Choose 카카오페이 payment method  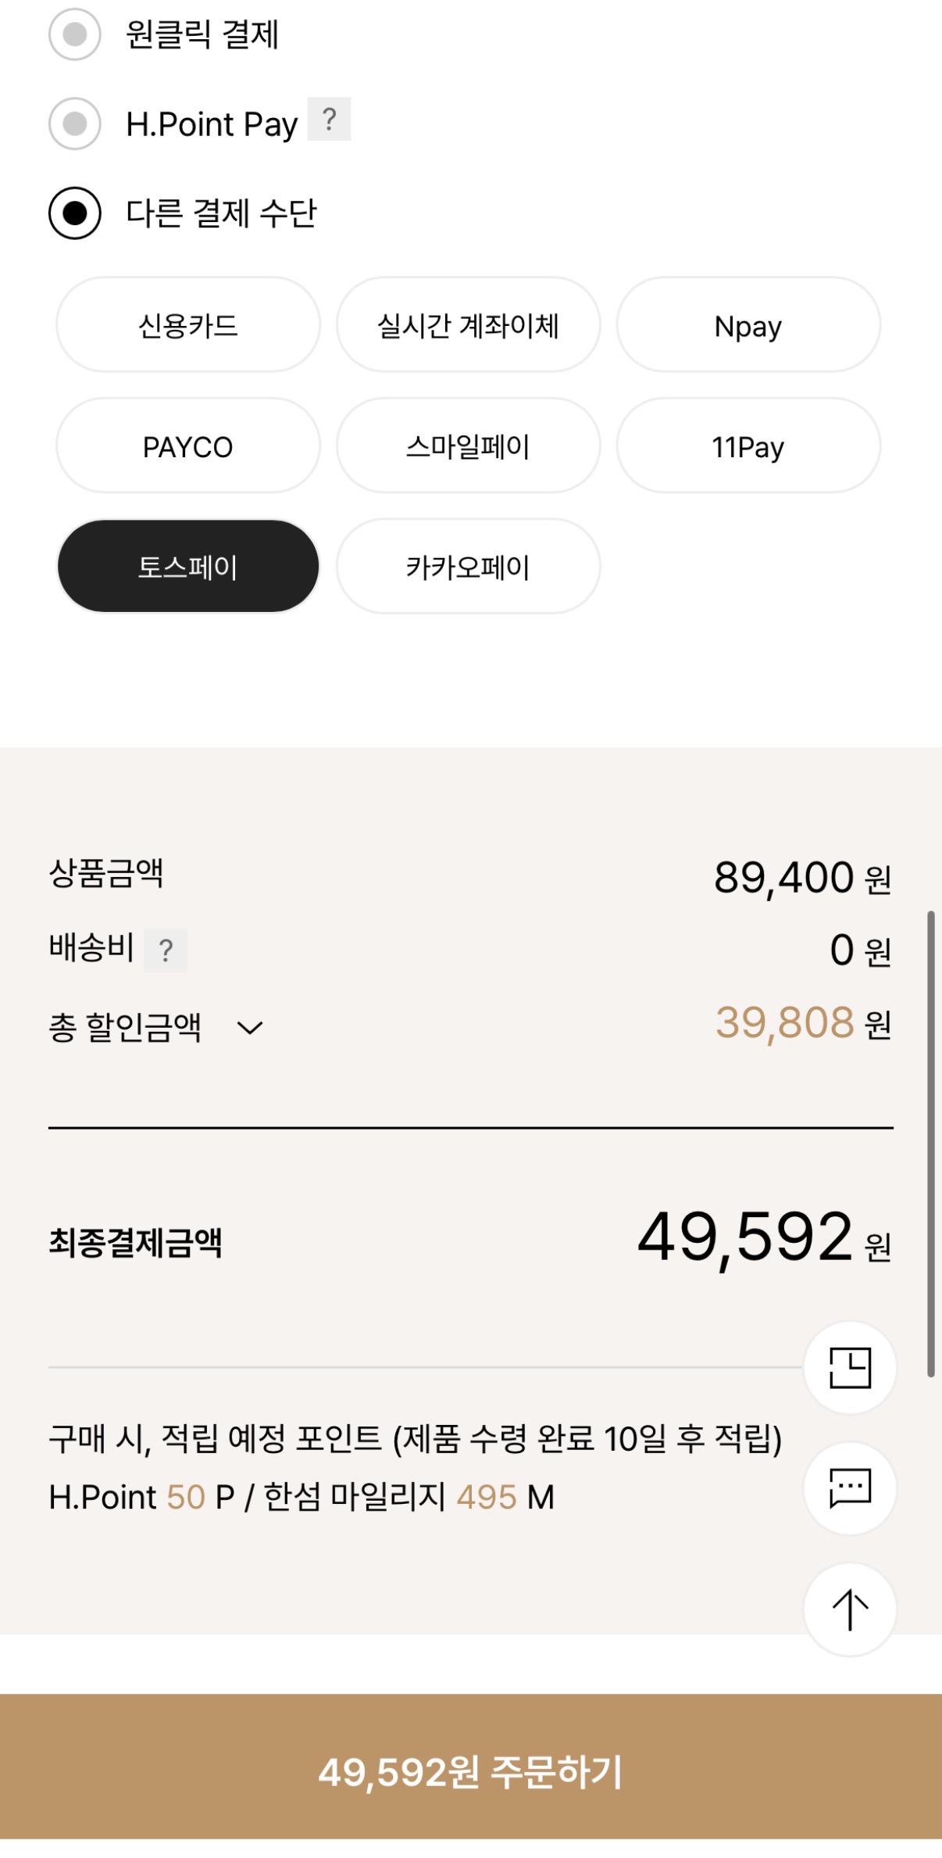pos(468,567)
